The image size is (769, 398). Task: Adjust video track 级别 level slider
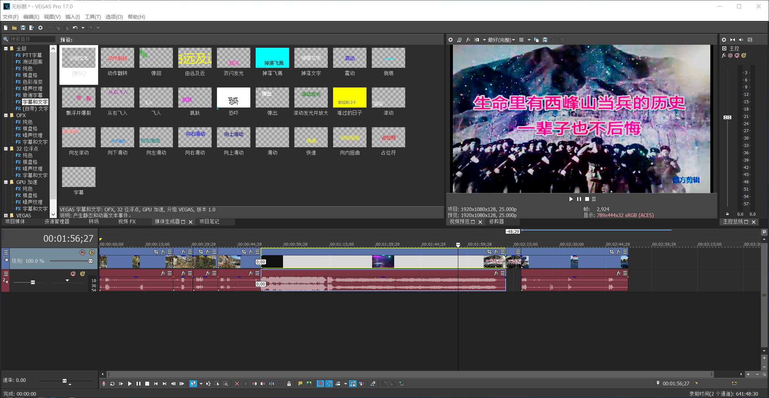point(90,261)
